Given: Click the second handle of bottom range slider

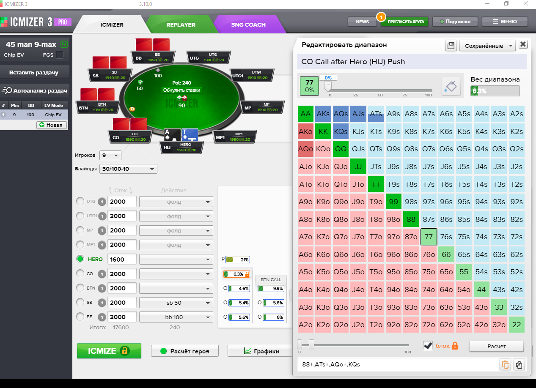Looking at the screenshot, I should pyautogui.click(x=312, y=344).
